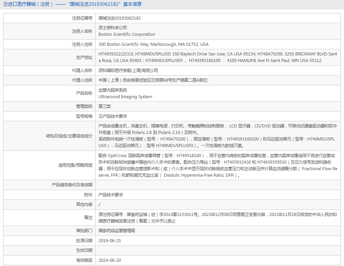Click the management class value 第三类
The width and height of the screenshot is (344, 266).
coord(105,106)
